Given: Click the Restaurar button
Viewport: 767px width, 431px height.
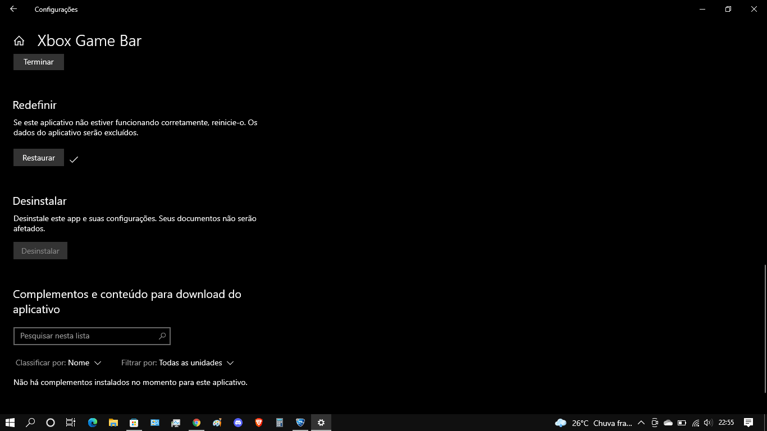Looking at the screenshot, I should pos(39,158).
